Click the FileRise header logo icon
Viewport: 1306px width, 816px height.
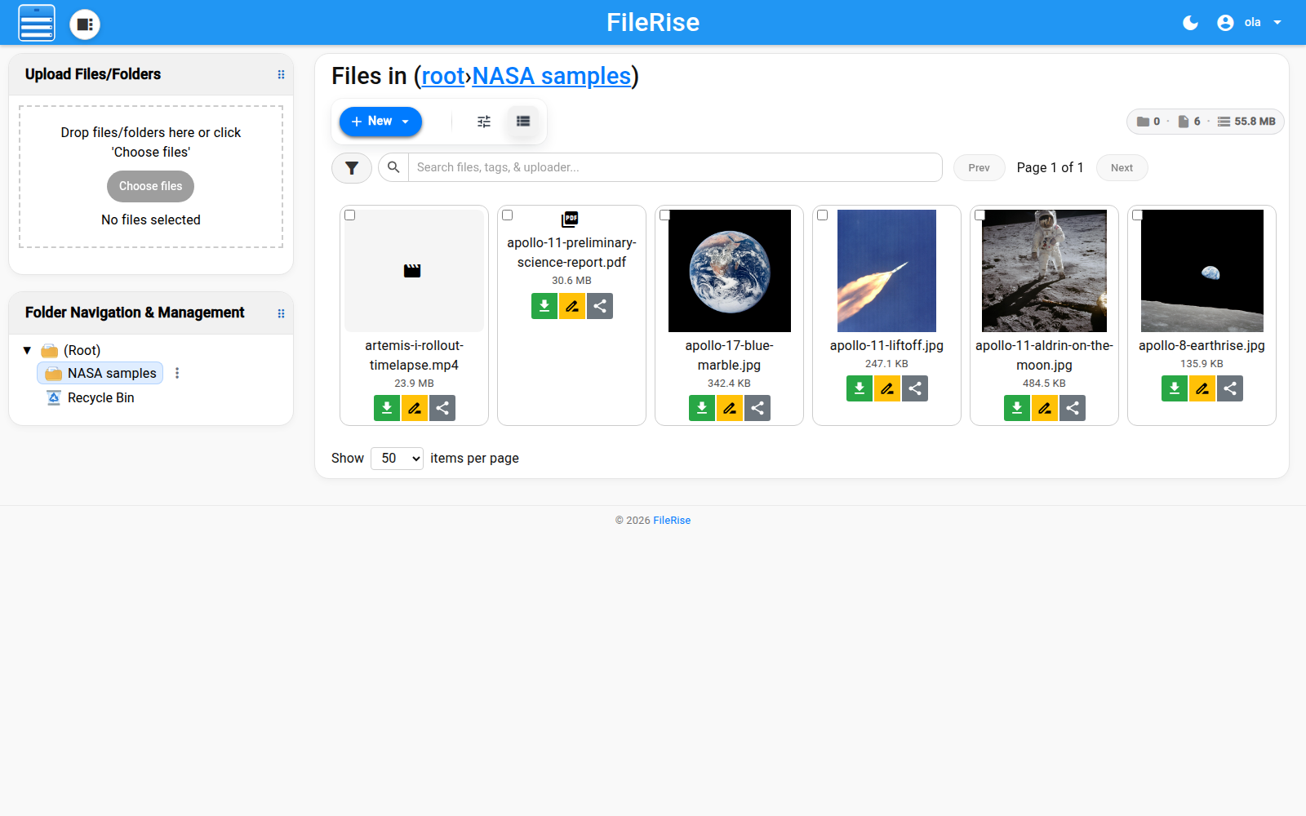(x=37, y=23)
